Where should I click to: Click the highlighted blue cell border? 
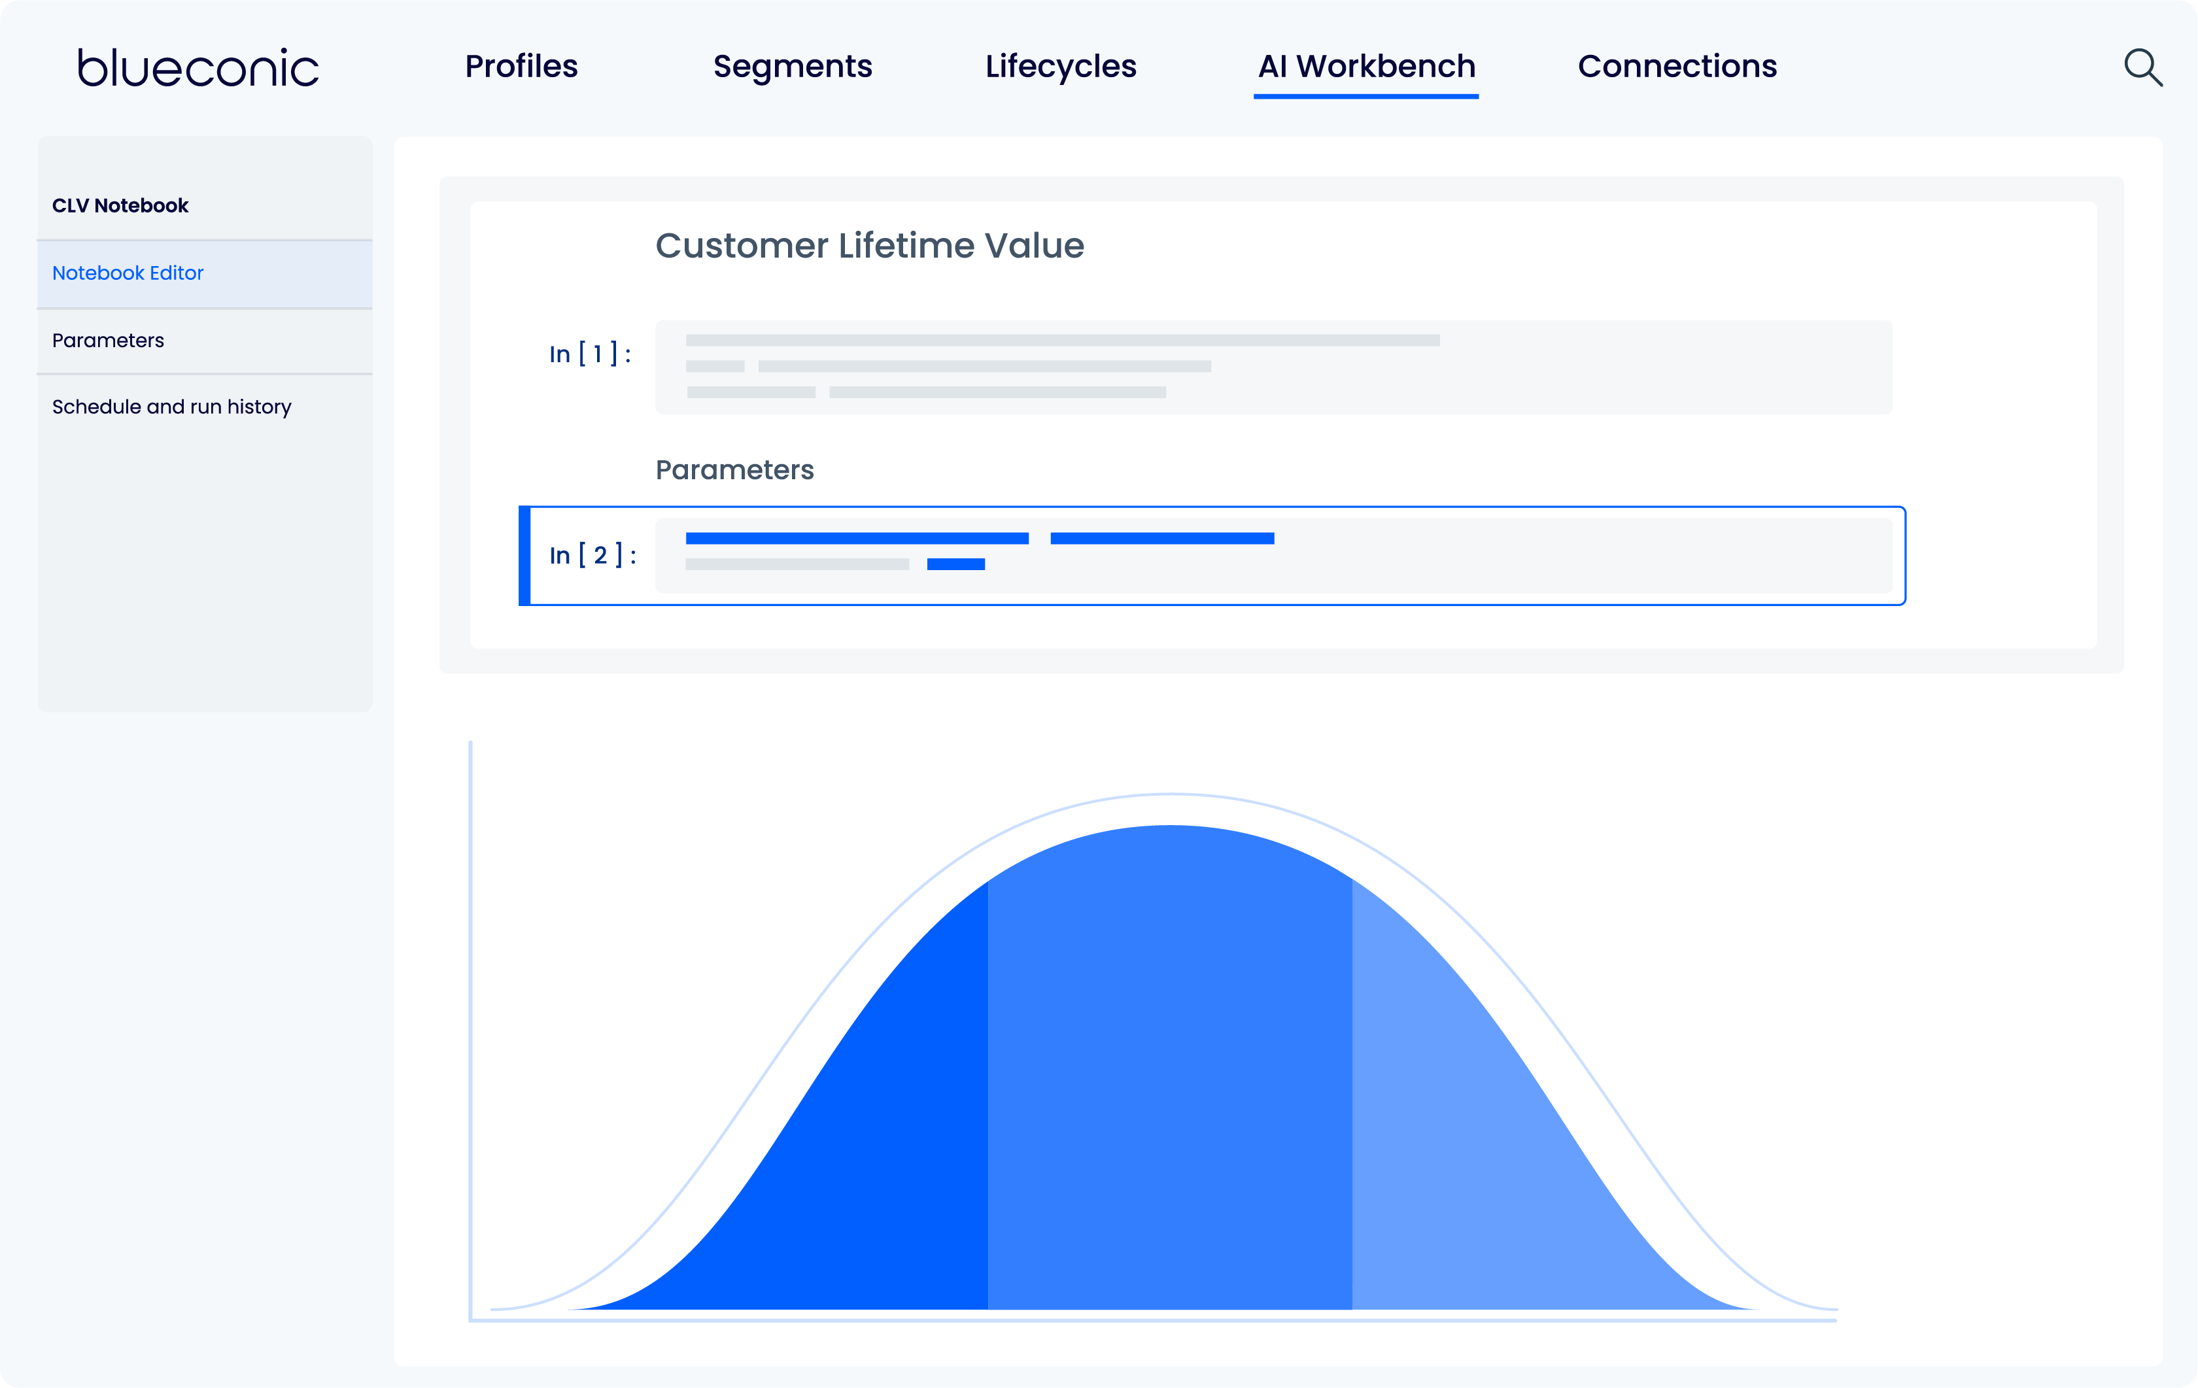524,555
